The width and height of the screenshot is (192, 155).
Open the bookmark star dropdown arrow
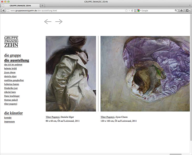pyautogui.click(x=129, y=11)
